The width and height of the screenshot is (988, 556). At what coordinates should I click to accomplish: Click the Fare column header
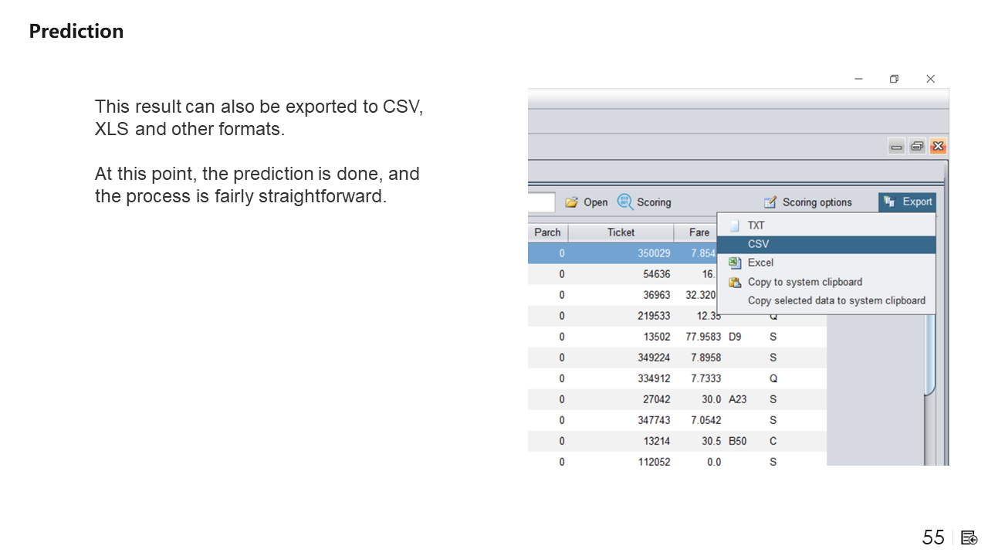click(x=699, y=232)
